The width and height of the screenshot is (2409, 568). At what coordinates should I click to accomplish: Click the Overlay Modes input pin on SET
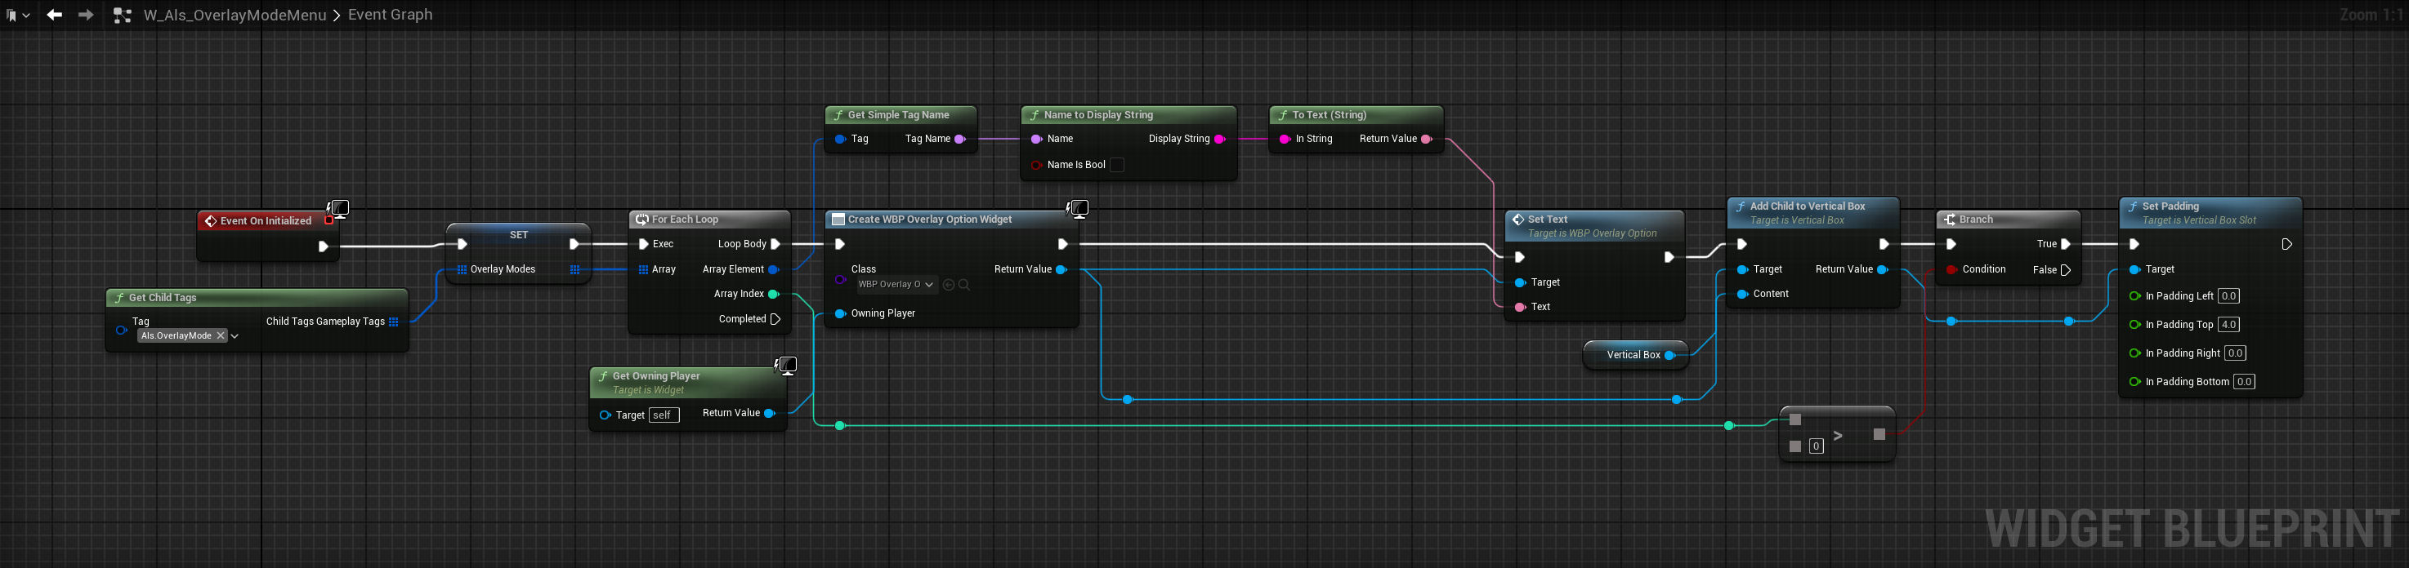tap(462, 269)
